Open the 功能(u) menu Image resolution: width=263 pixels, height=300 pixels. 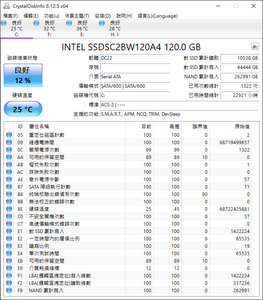point(52,16)
